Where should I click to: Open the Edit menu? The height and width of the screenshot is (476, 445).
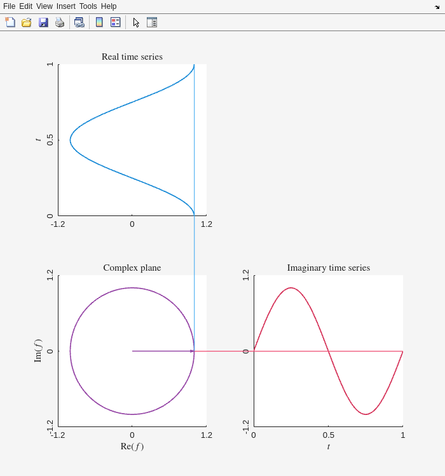coord(25,6)
